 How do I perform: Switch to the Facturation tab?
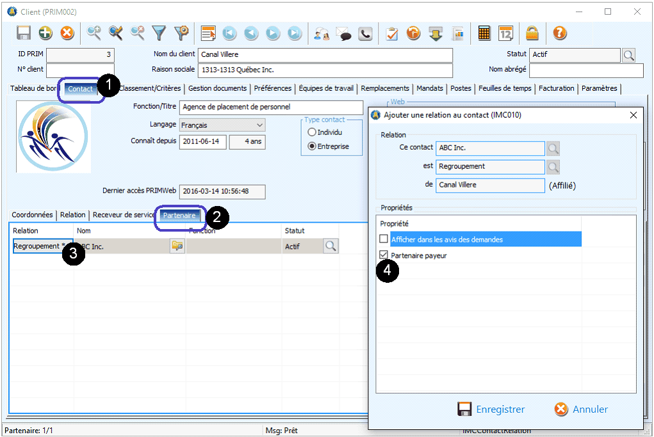pyautogui.click(x=557, y=88)
